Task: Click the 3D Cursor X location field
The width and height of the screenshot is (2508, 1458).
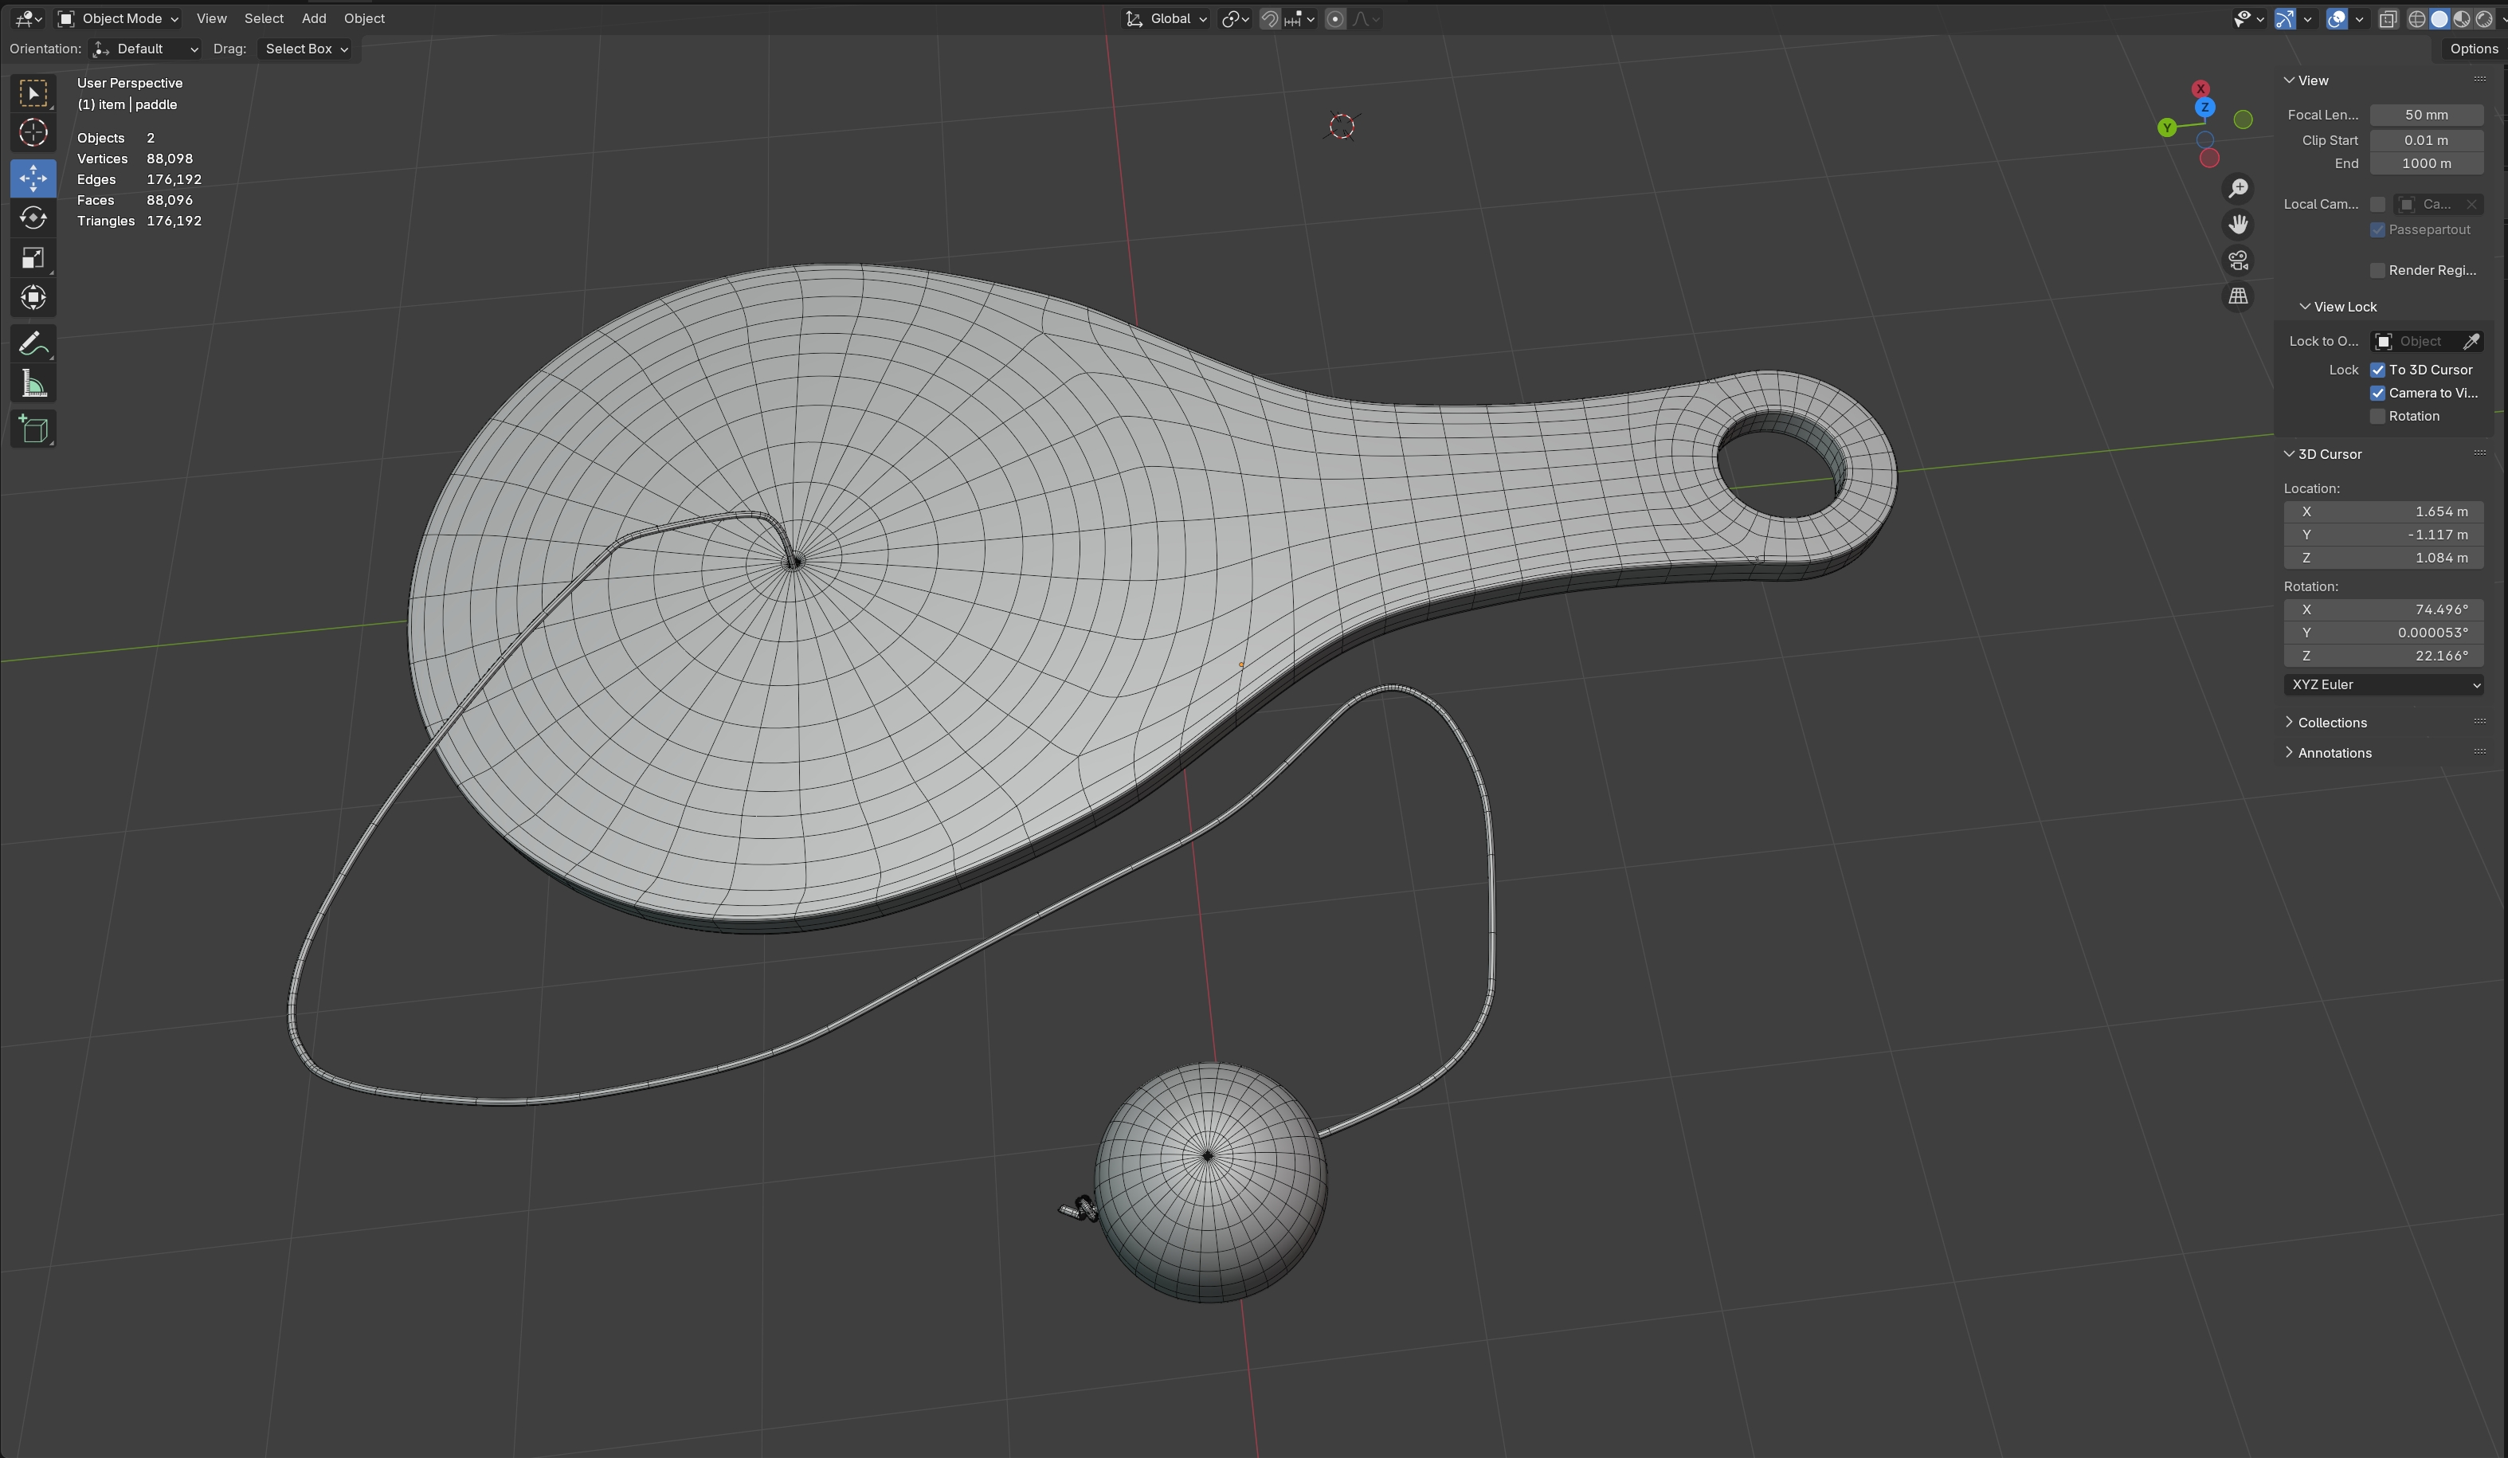Action: tap(2383, 511)
